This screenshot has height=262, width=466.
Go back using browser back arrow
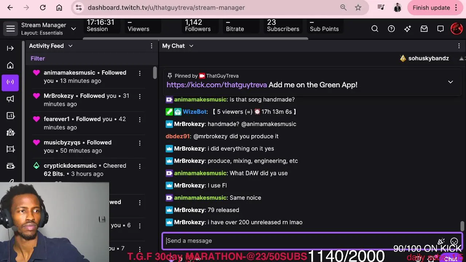pyautogui.click(x=10, y=8)
